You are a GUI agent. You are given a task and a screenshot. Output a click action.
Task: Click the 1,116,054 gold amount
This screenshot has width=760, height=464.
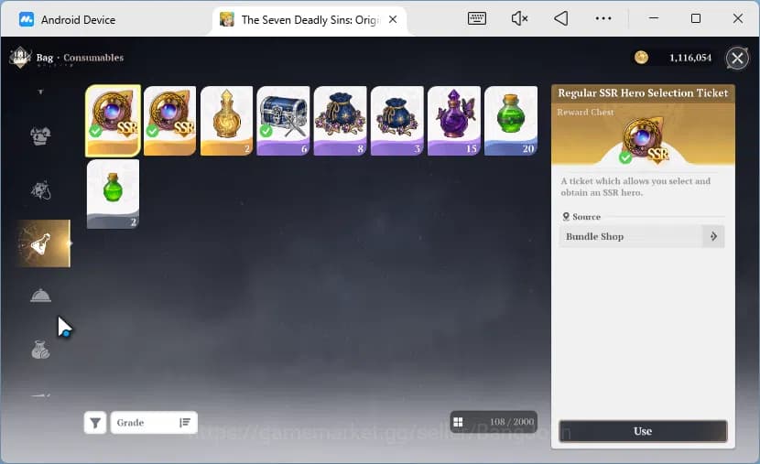coord(690,58)
